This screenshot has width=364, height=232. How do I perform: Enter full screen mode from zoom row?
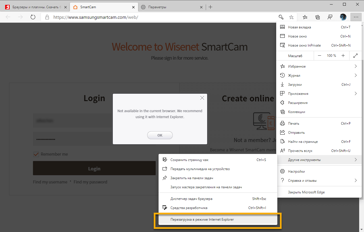(x=355, y=56)
